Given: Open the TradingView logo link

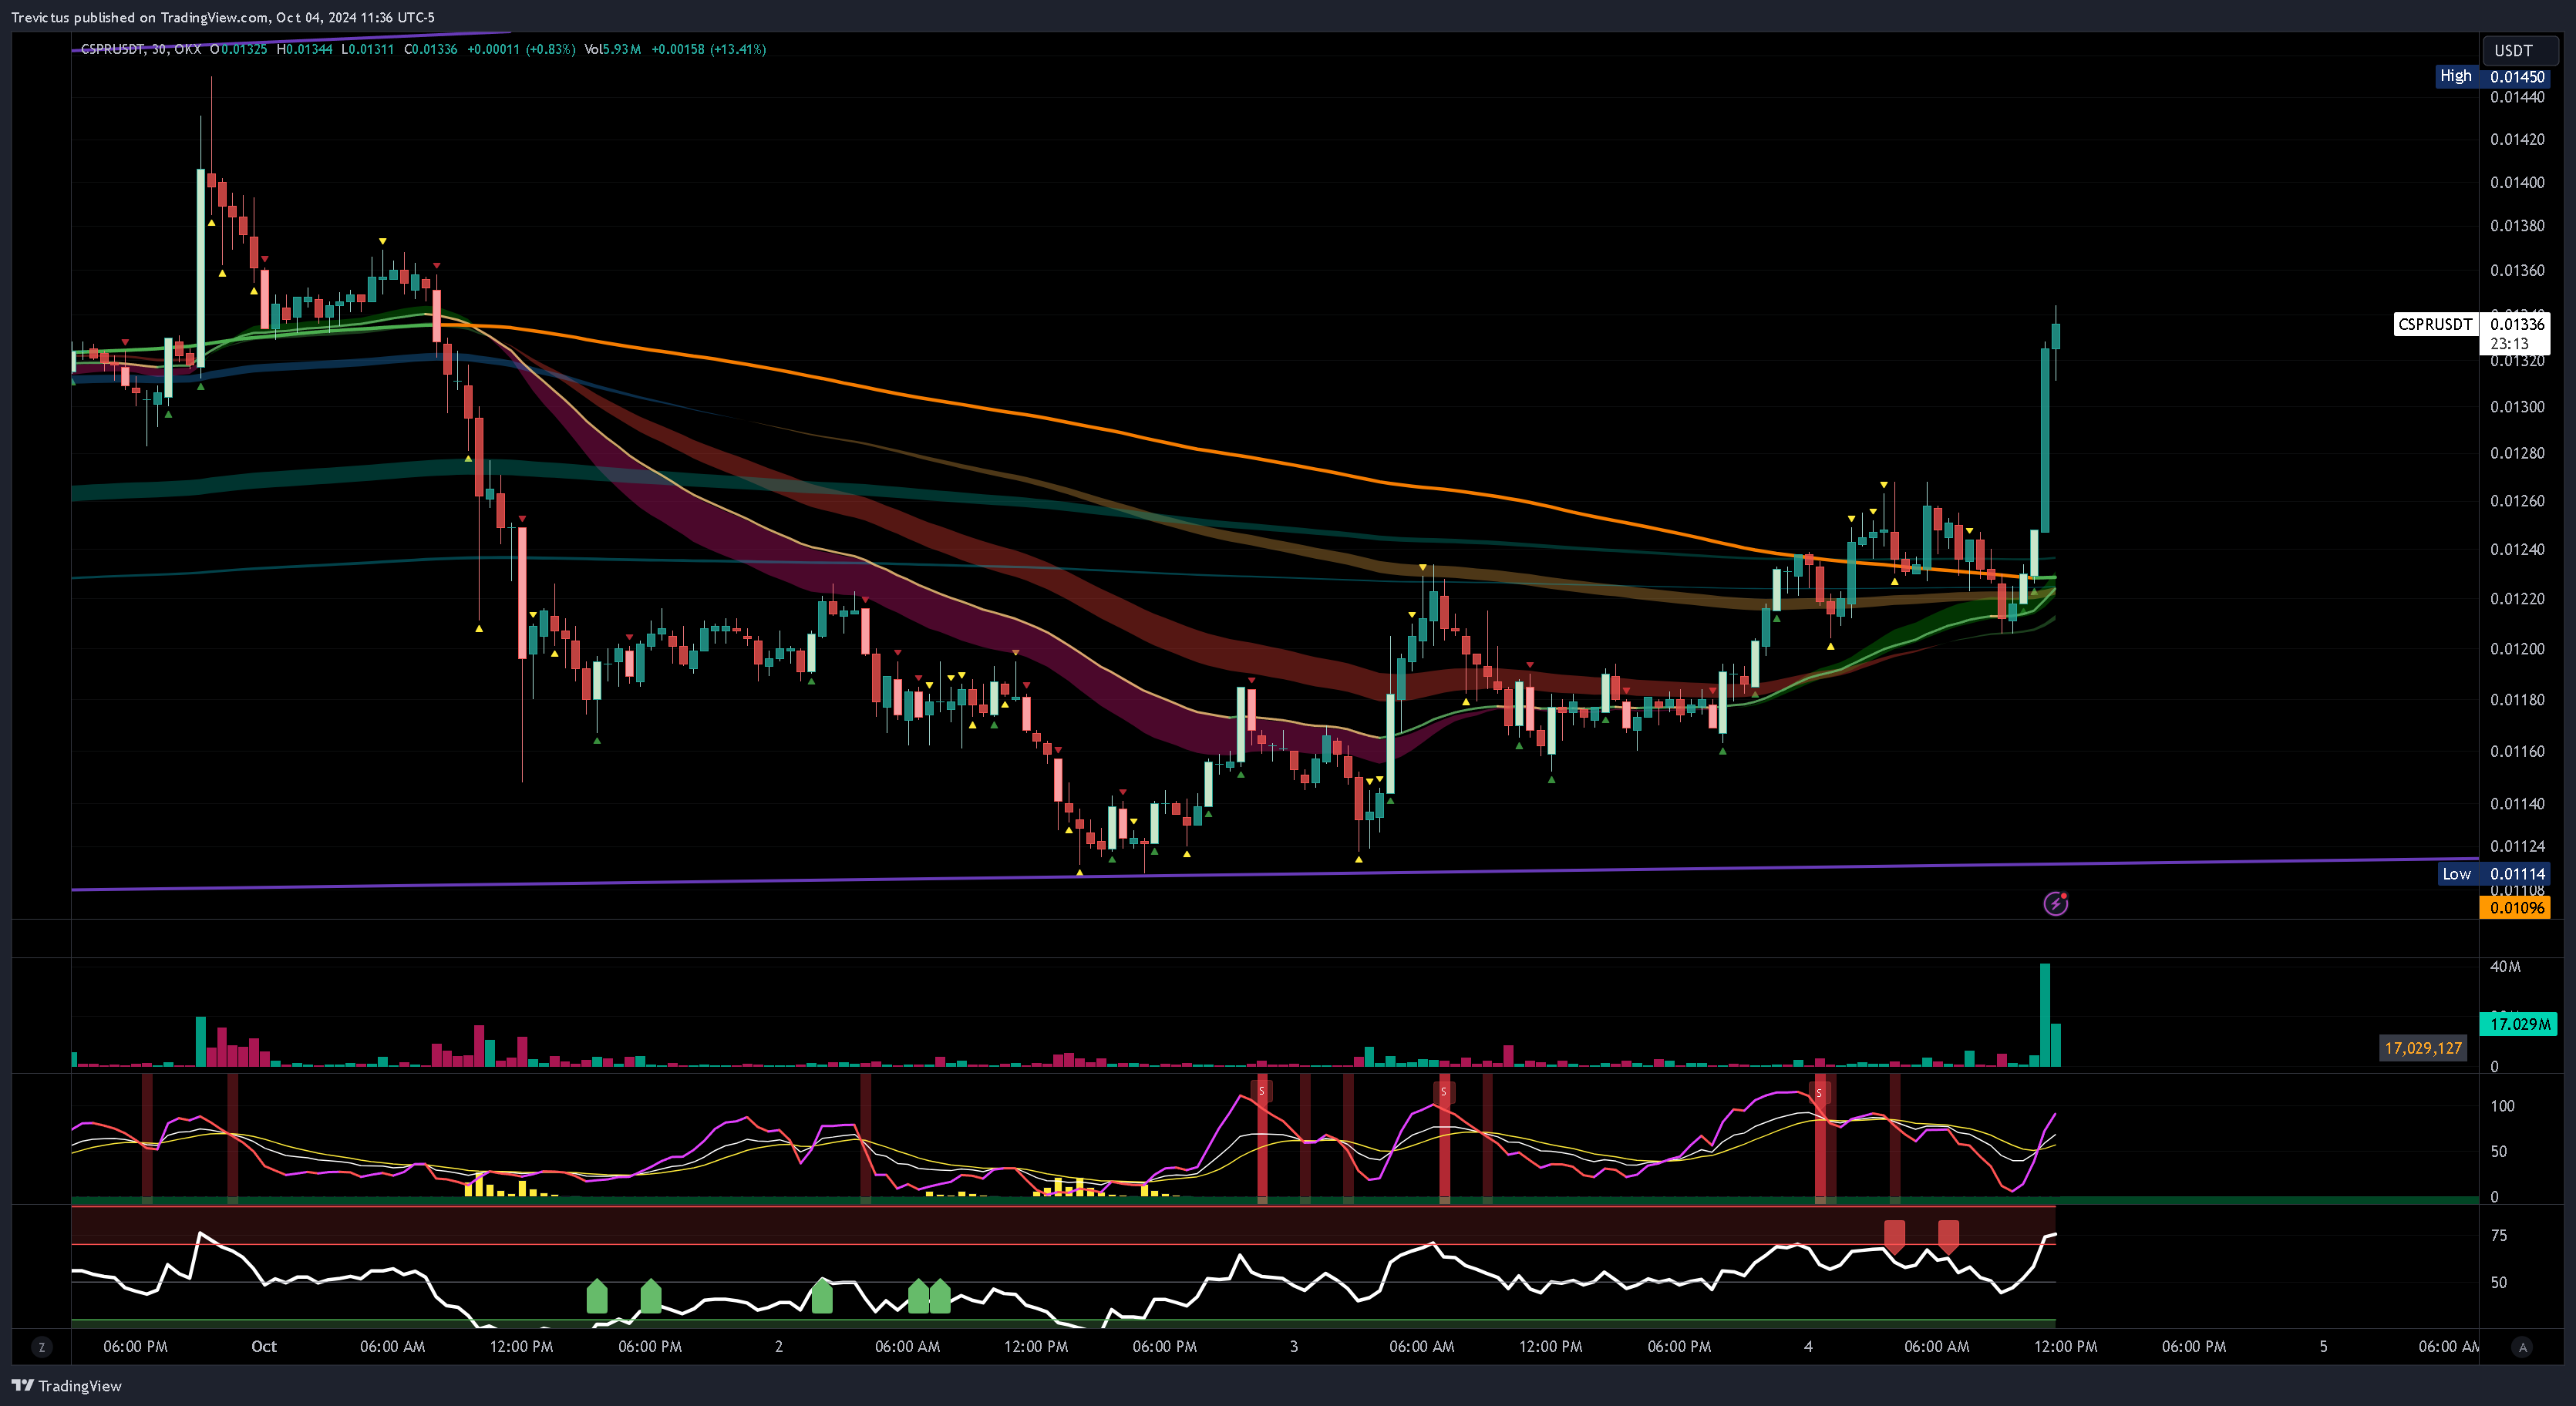Looking at the screenshot, I should click(66, 1385).
